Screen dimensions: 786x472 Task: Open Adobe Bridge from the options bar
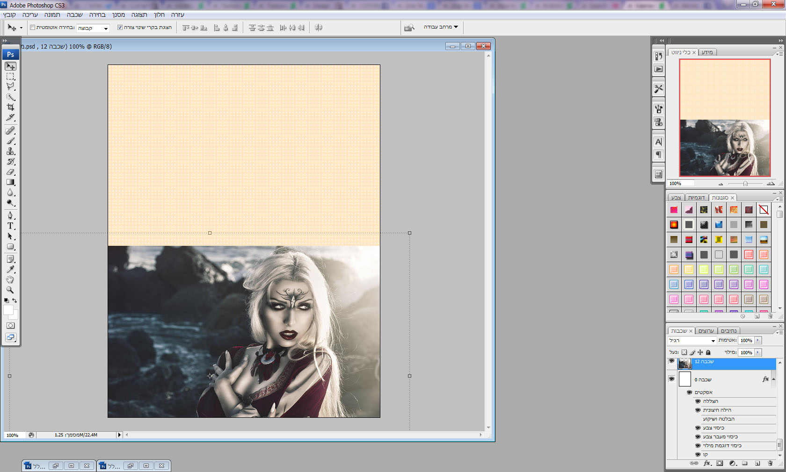(409, 28)
